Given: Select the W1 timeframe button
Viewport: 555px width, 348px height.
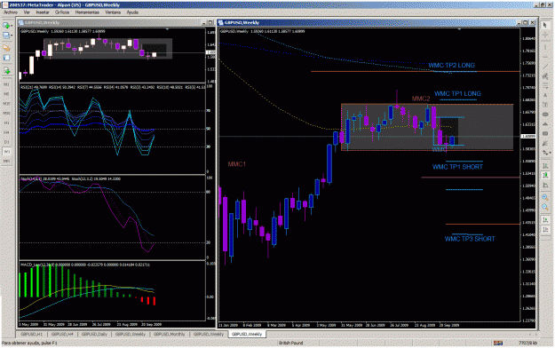Looking at the screenshot, I should coord(6,151).
